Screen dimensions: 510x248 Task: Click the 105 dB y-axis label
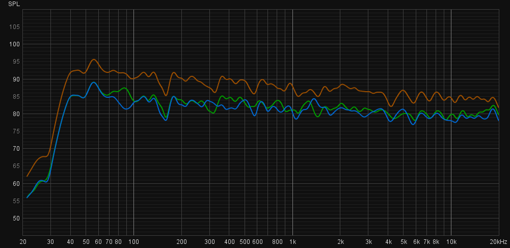tap(14, 26)
